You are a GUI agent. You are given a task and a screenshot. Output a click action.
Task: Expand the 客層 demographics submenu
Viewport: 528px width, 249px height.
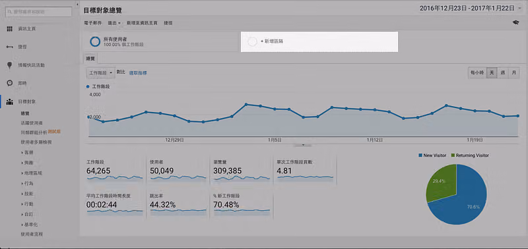pos(27,153)
